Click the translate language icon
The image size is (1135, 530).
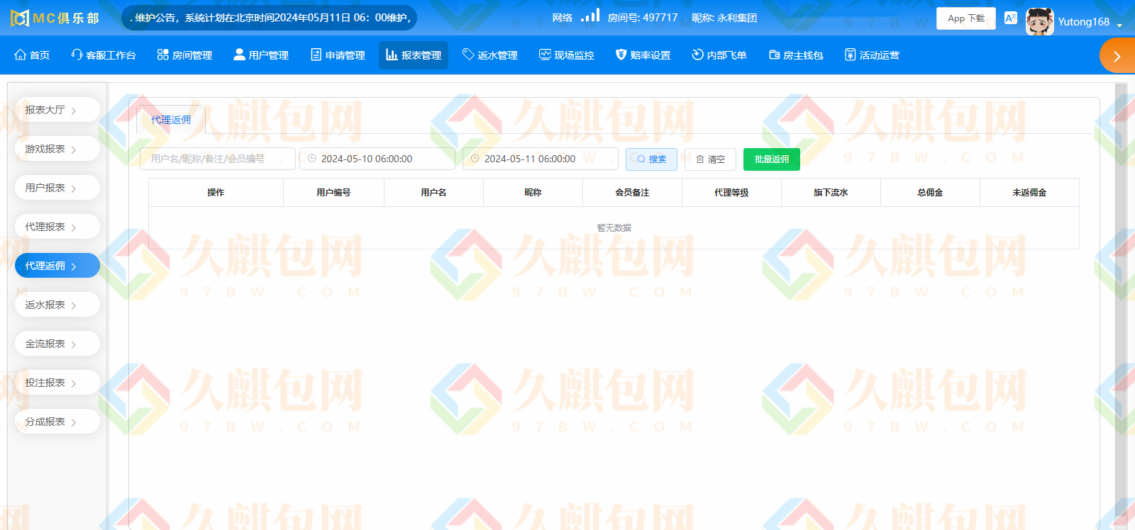[1011, 18]
